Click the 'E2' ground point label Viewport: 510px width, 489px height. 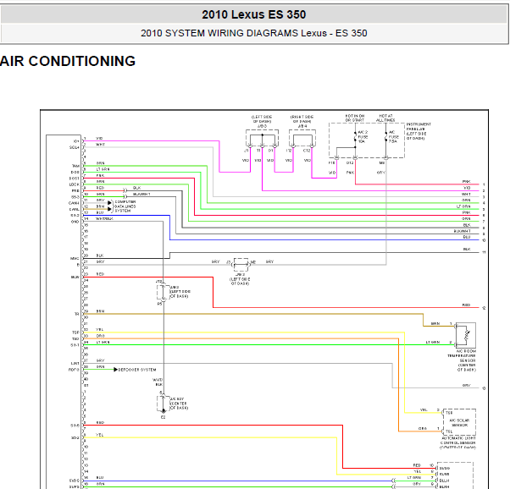point(164,417)
